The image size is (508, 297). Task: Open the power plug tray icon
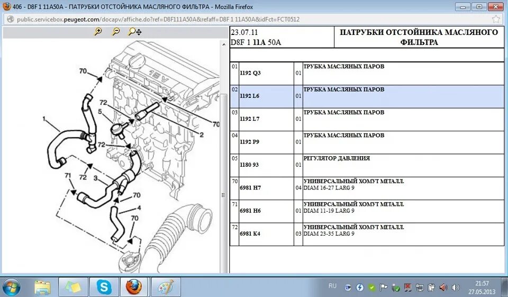click(x=431, y=287)
